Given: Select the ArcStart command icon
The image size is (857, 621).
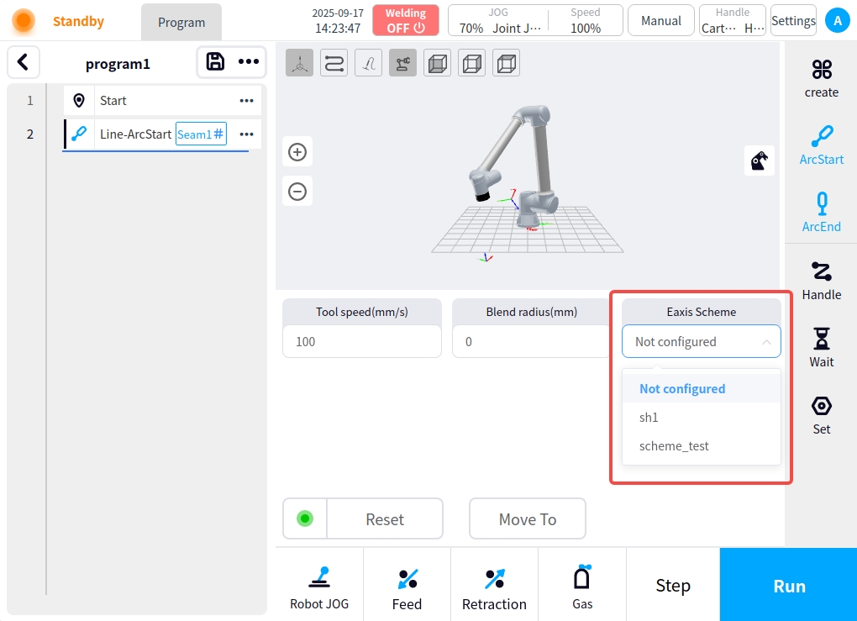Looking at the screenshot, I should pyautogui.click(x=821, y=145).
